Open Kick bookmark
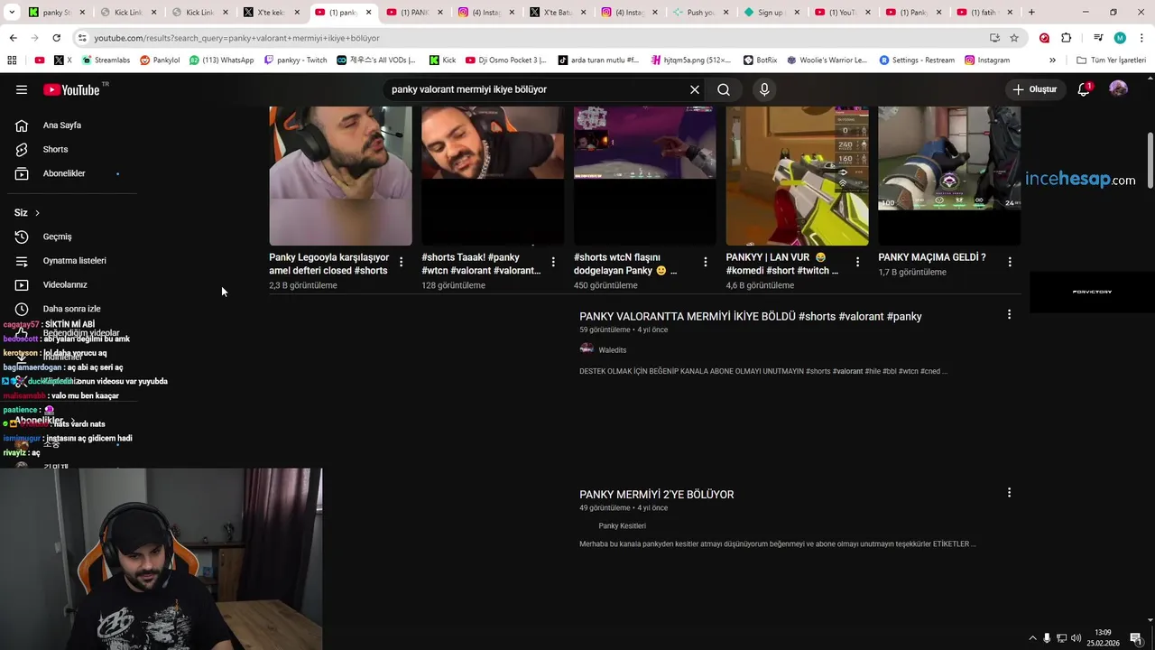Image resolution: width=1155 pixels, height=650 pixels. click(442, 60)
